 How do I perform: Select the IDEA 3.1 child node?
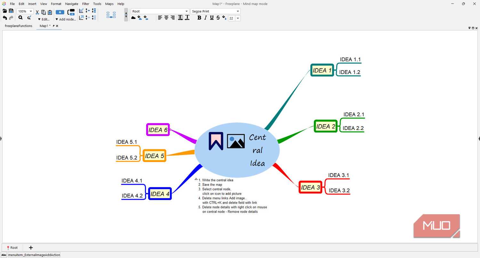[x=339, y=175]
